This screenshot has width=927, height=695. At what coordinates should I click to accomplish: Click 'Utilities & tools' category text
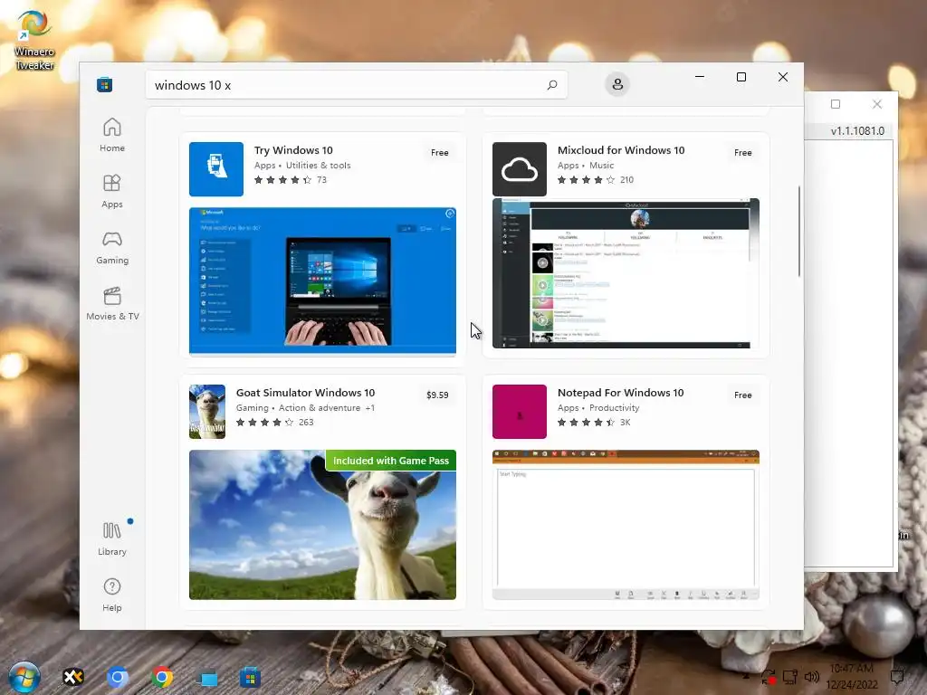[x=318, y=166]
